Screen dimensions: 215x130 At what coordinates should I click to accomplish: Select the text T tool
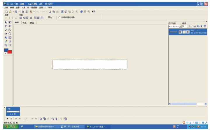click(6, 26)
